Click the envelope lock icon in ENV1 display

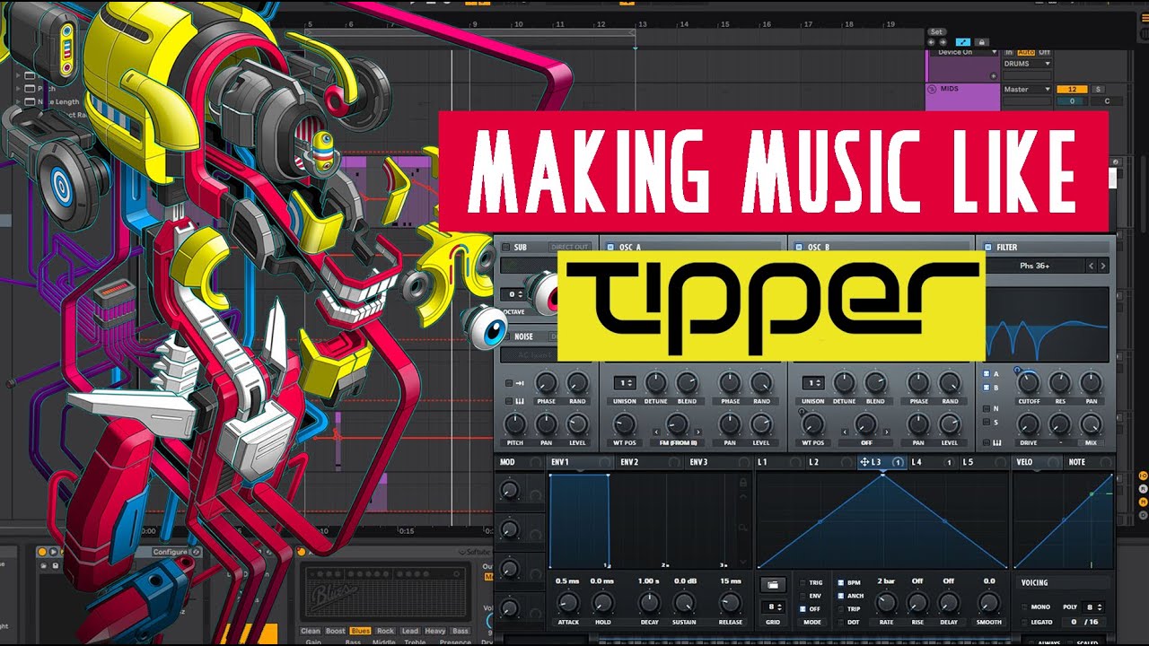click(x=742, y=483)
